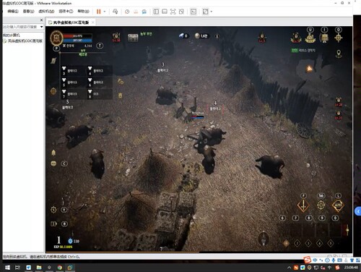This screenshot has height=272, width=361.
Task: Click the character silhouette oval near skill bar
Action: (263, 239)
